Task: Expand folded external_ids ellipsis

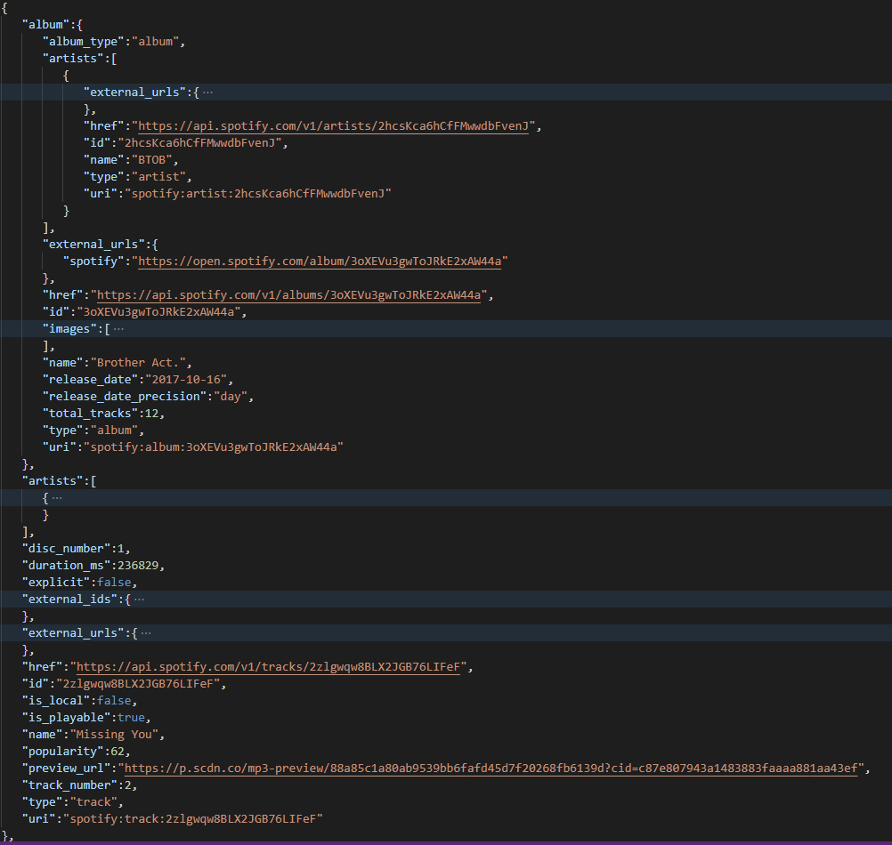Action: tap(140, 600)
